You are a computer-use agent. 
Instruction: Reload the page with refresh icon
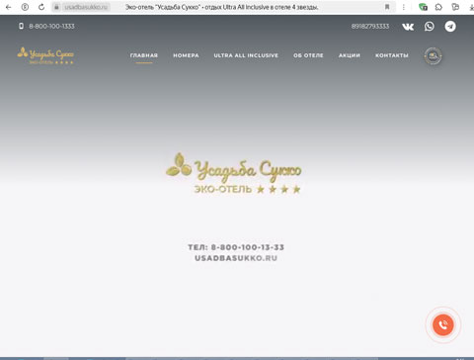coord(41,7)
